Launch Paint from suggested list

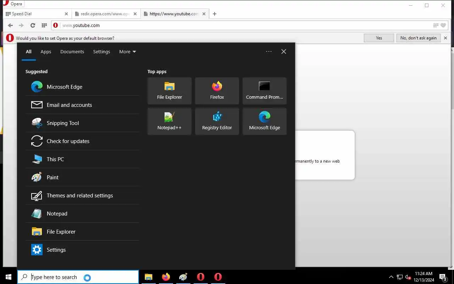[82, 177]
